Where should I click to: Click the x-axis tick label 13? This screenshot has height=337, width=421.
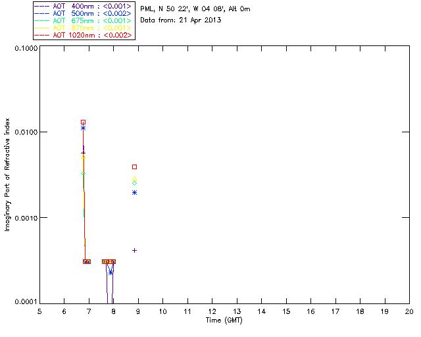coord(237,311)
